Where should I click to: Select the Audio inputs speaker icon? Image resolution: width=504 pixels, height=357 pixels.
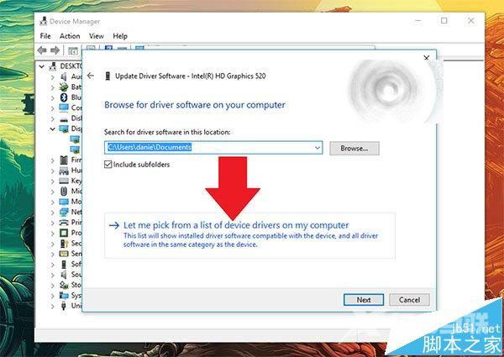65,76
